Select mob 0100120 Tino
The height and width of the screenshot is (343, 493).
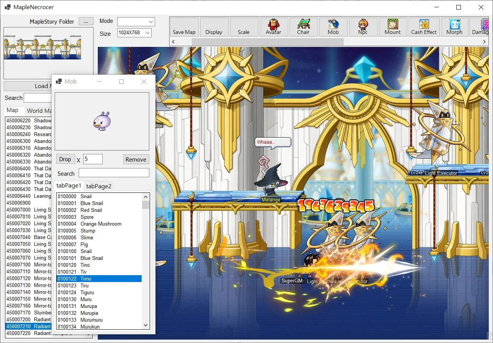(99, 265)
